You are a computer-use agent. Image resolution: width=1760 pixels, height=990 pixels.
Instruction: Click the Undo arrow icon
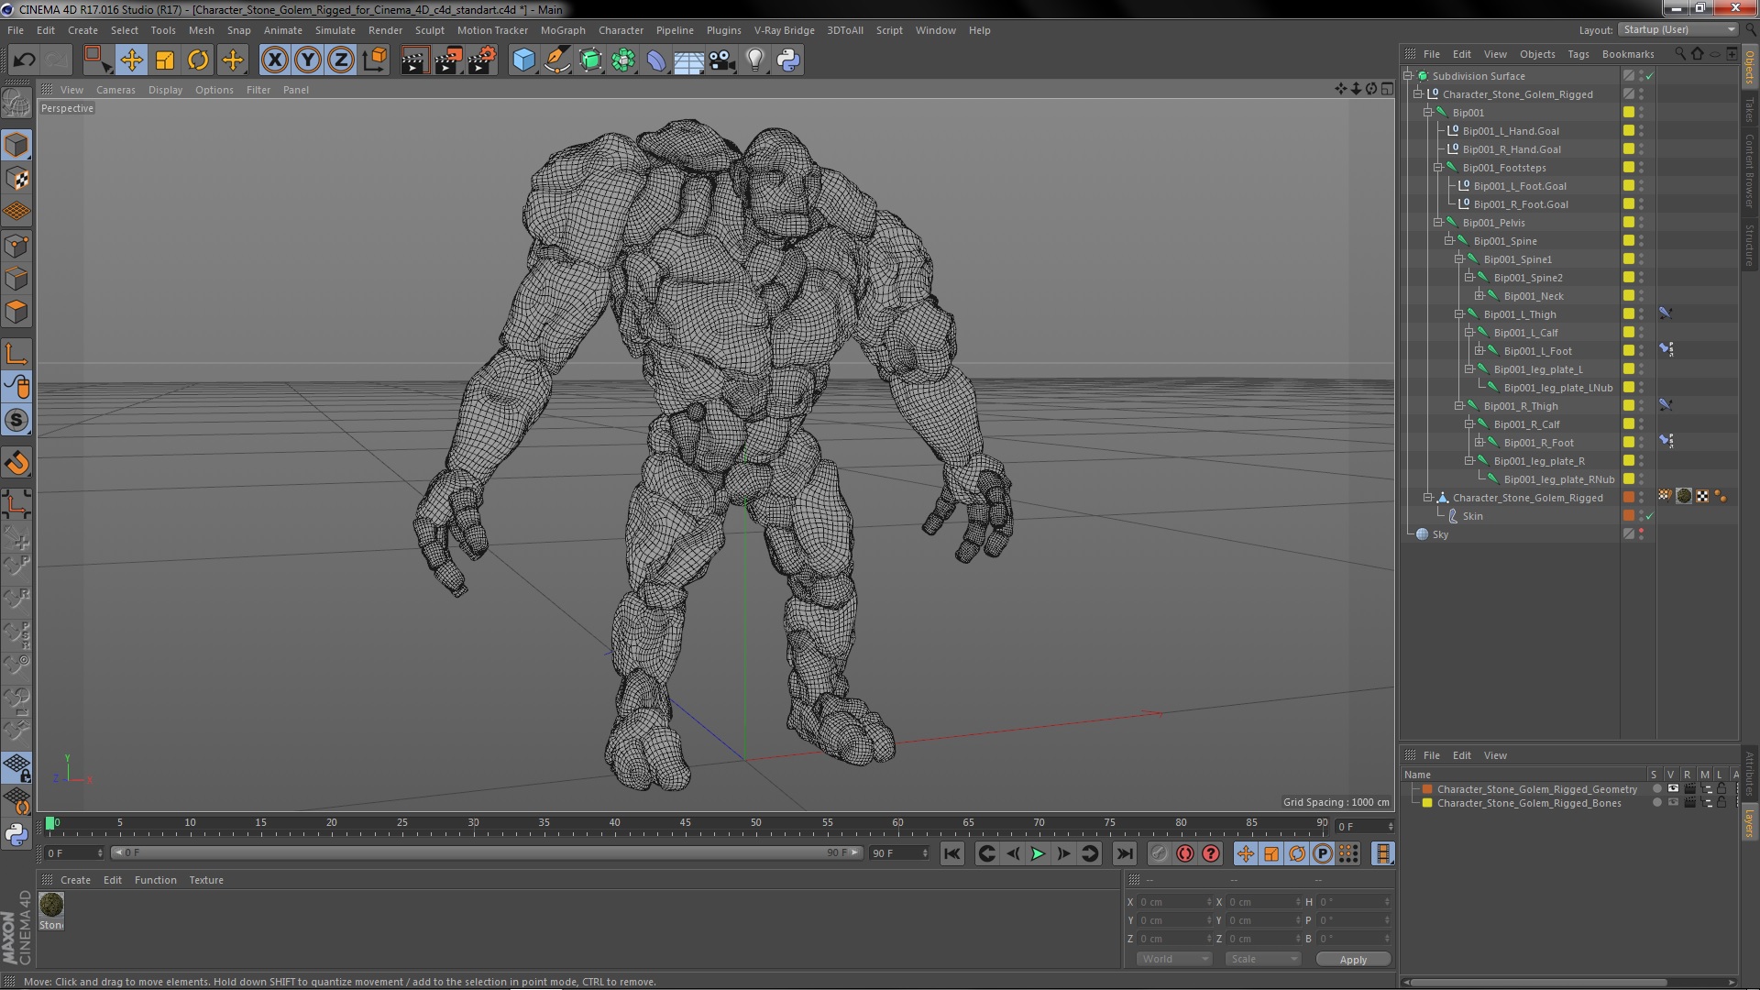pyautogui.click(x=24, y=60)
